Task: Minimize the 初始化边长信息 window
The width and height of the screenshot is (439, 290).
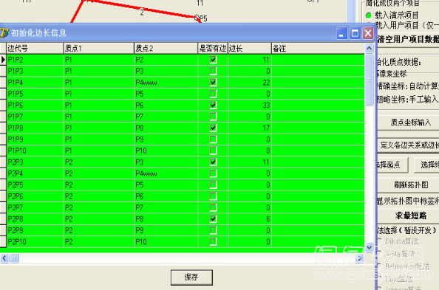Action: (x=341, y=33)
